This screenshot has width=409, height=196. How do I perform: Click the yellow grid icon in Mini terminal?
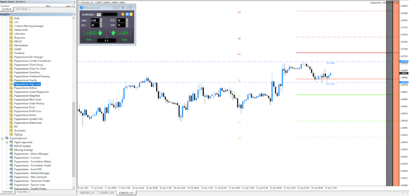tap(131, 14)
